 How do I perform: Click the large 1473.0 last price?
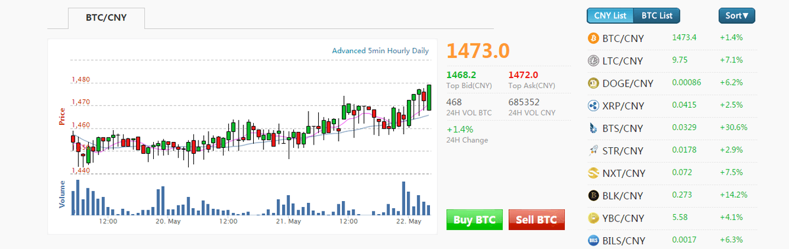(x=478, y=51)
